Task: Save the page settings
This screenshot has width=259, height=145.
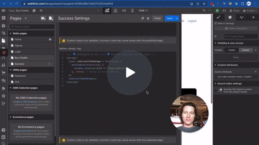Action: 170,18
